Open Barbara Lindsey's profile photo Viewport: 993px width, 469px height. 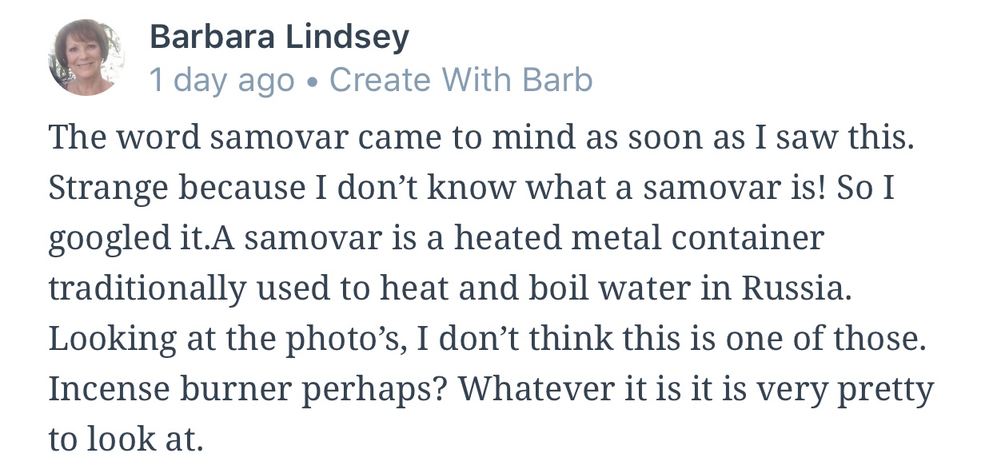pos(86,58)
